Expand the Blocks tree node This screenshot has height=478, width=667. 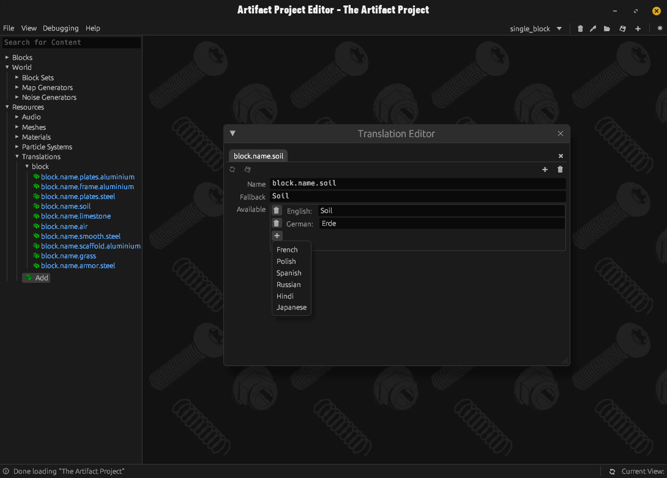point(7,58)
